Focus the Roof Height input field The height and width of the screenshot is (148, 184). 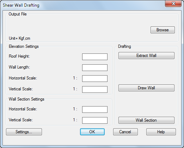pos(95,57)
